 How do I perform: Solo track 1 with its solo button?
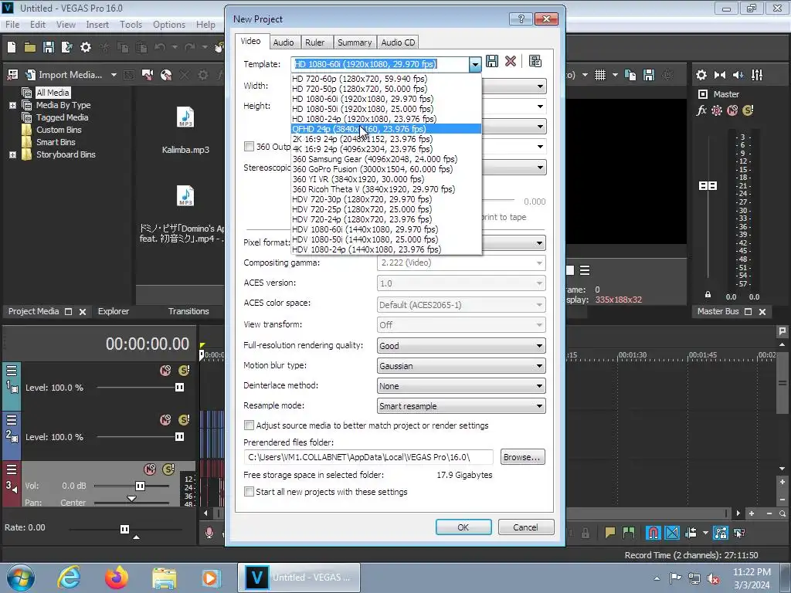click(184, 371)
